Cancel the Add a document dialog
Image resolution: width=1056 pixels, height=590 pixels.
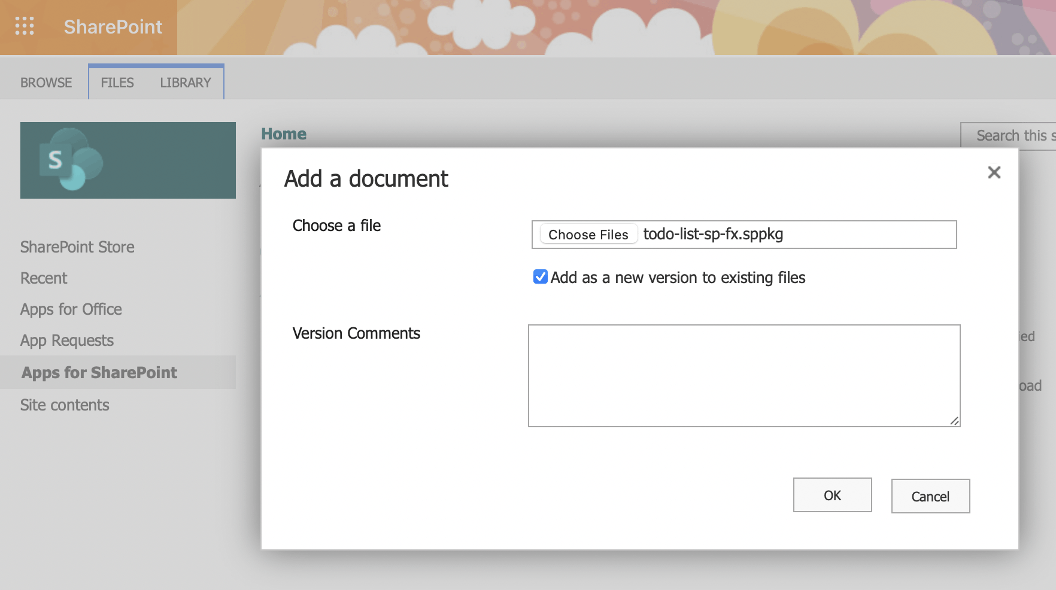930,496
